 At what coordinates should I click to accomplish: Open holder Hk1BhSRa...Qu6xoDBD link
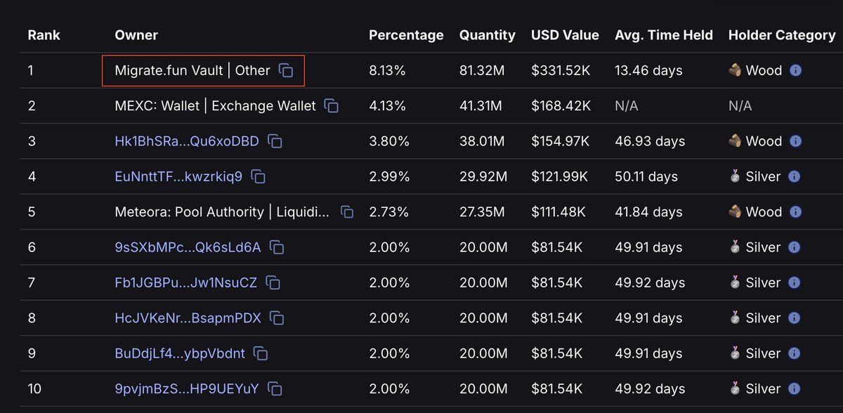click(187, 141)
